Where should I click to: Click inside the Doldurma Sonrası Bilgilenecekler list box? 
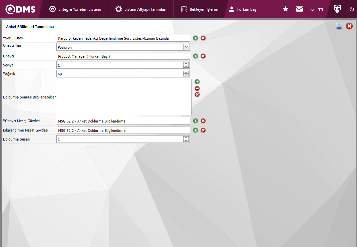click(124, 97)
